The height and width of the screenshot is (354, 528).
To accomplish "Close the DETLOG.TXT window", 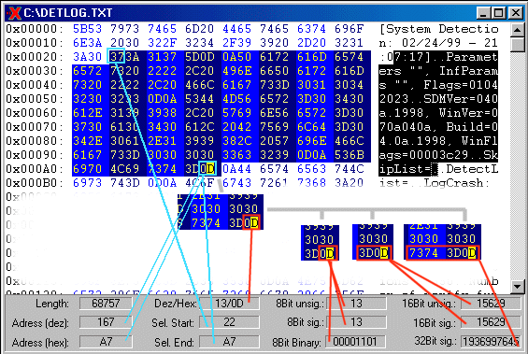I will 515,13.
